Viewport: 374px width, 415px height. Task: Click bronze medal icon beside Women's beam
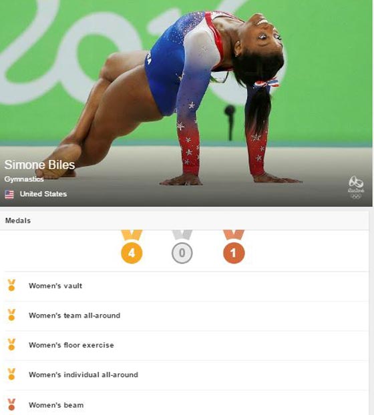point(11,404)
